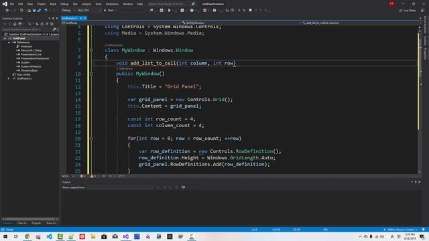Open the Windows Start menu
429x241 pixels.
point(5,236)
